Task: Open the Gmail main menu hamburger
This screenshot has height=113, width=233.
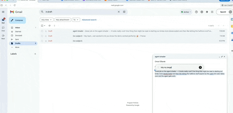Action: coord(3,12)
